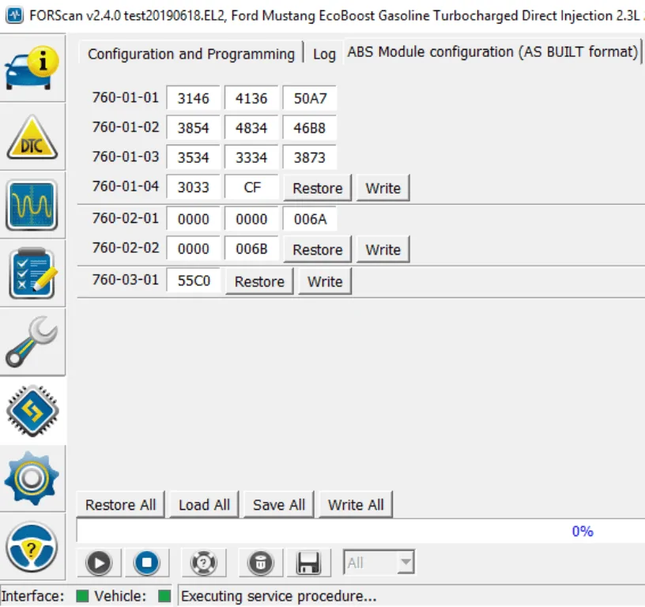Click the Executing service procedure status text
This screenshot has width=645, height=607.
tap(278, 596)
